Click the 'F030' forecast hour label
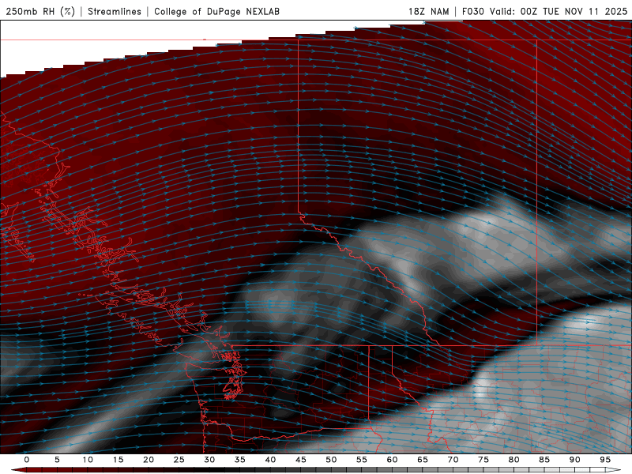The height and width of the screenshot is (474, 632). (x=472, y=11)
